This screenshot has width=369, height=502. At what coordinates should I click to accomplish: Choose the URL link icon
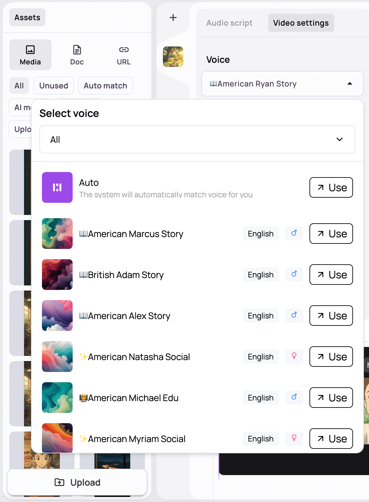(124, 50)
